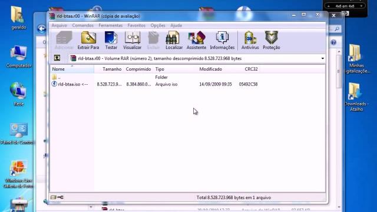Click the Adicionar toolbar icon

64,41
